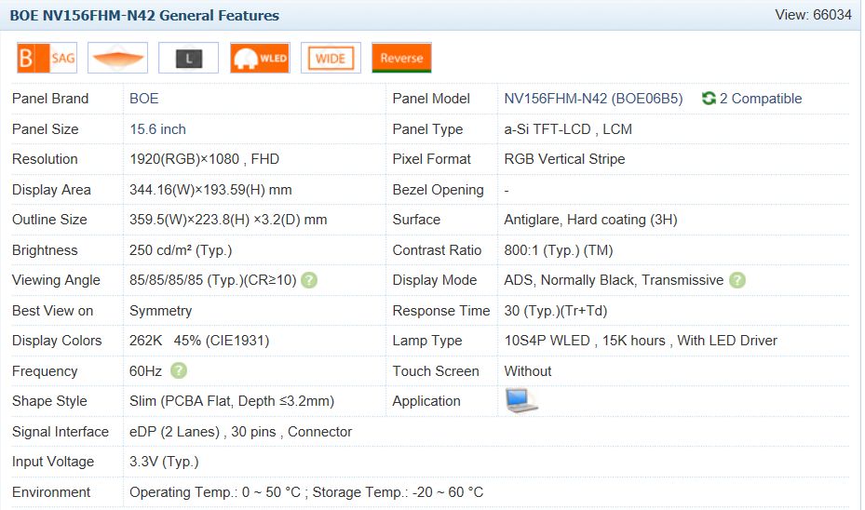Select the RGB Vertical Stripe pixel format
This screenshot has width=865, height=510.
click(x=564, y=159)
